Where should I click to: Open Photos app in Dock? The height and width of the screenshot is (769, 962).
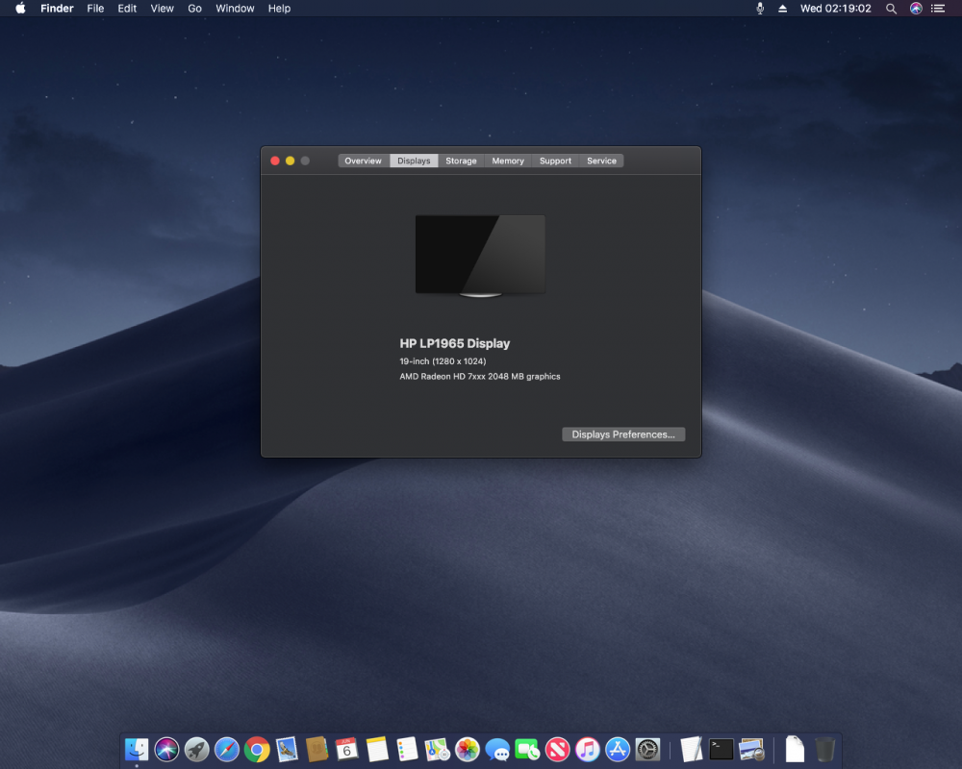click(x=467, y=750)
